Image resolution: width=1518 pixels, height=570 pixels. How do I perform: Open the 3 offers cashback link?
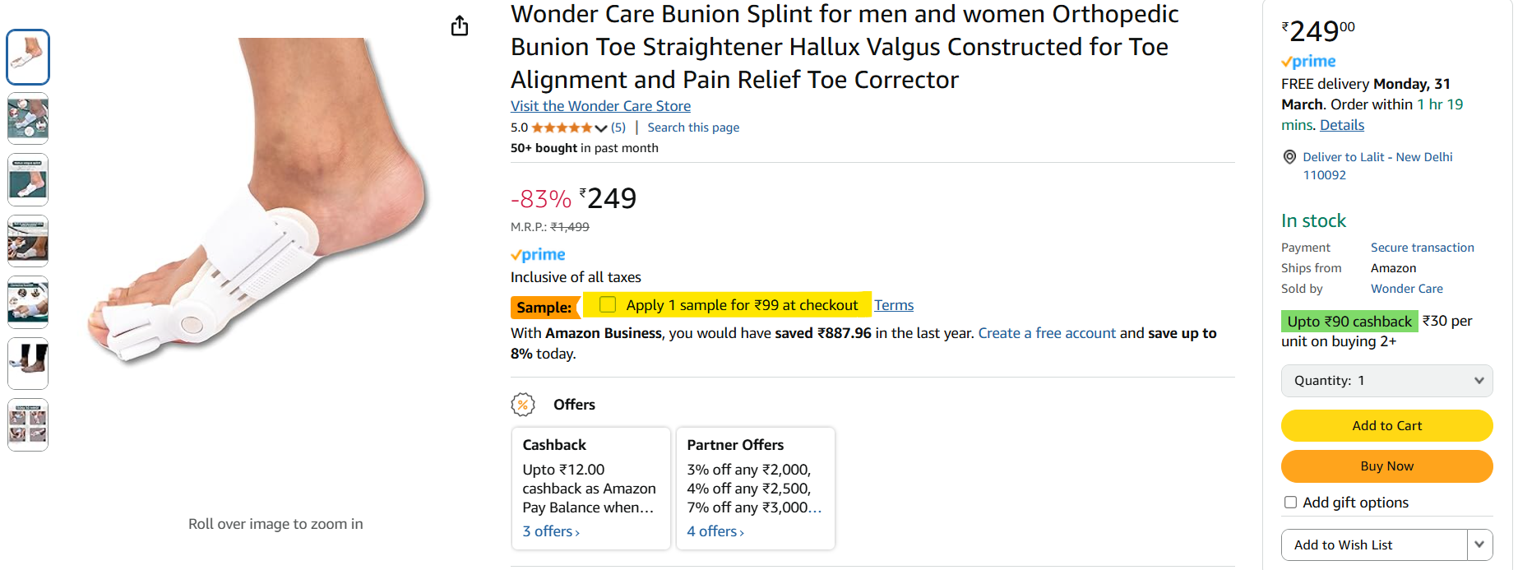coord(551,531)
